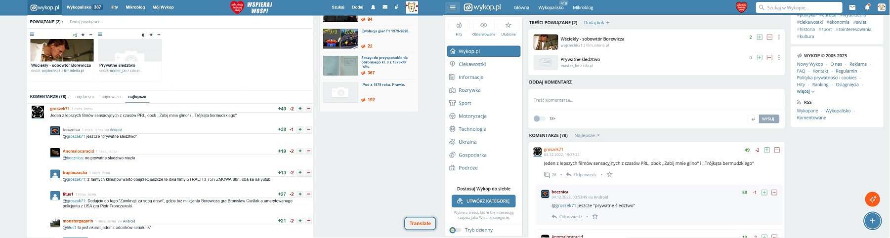Open the envelope messages icon in the old Wykop header

[385, 7]
